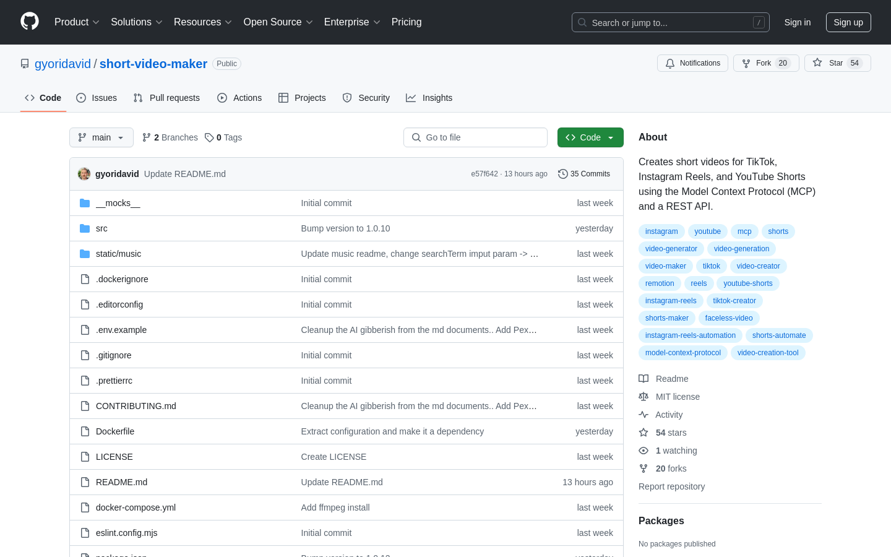Image resolution: width=891 pixels, height=557 pixels.
Task: Open the LICENSE file
Action: pyautogui.click(x=114, y=457)
